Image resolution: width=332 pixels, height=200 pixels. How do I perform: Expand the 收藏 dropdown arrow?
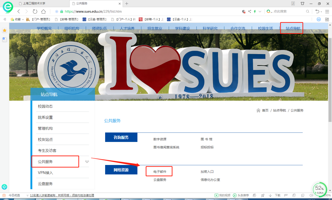(x=23, y=19)
